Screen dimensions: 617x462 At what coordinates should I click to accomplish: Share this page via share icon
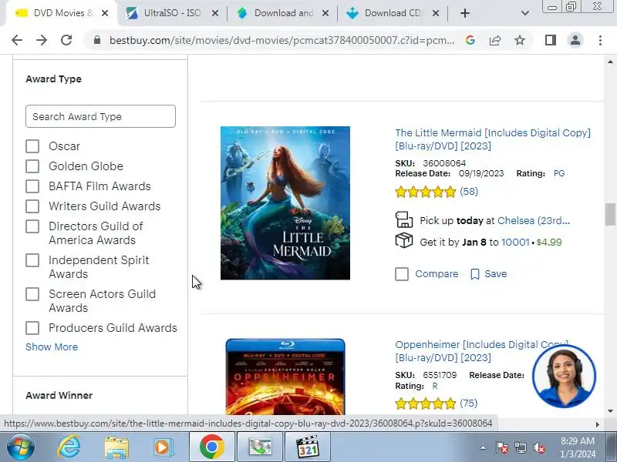495,40
